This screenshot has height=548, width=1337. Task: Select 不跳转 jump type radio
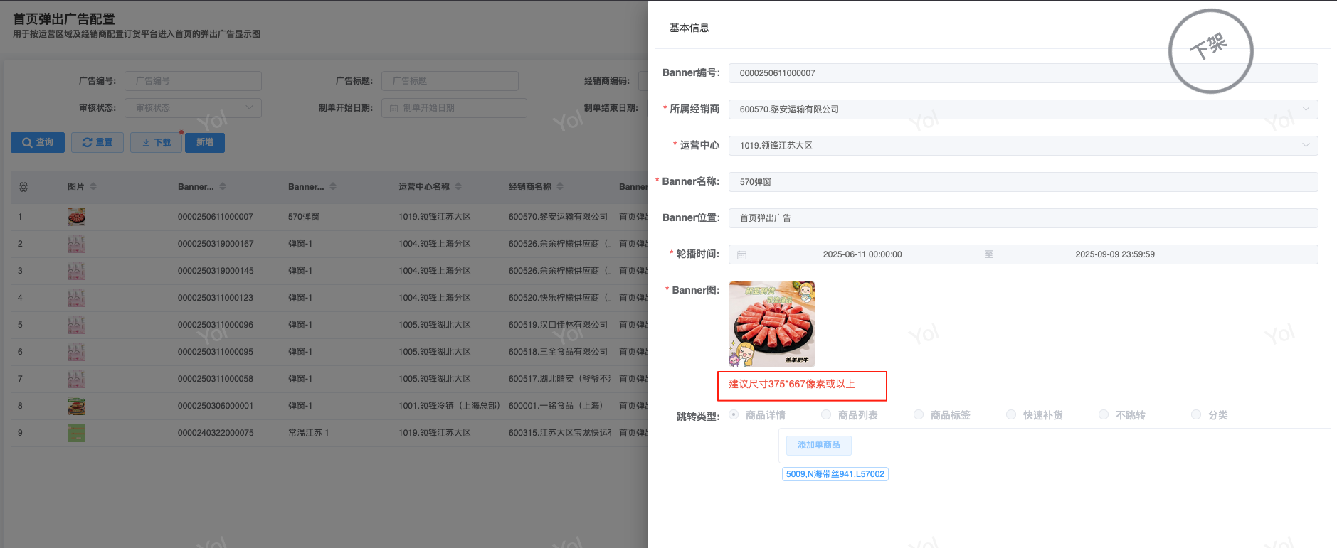[x=1104, y=414]
